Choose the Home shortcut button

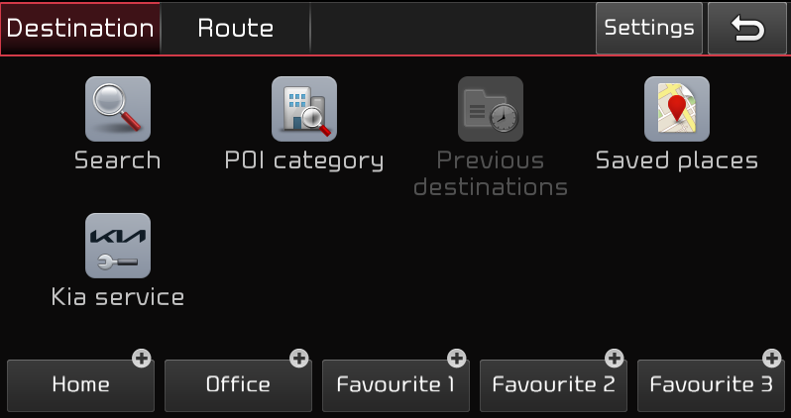tap(80, 385)
